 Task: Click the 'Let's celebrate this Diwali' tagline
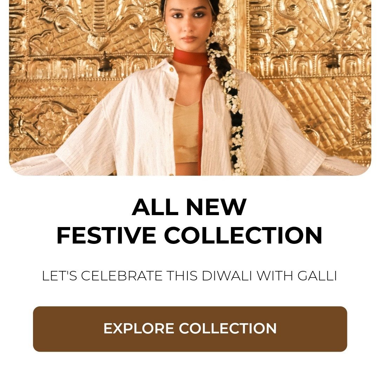189,276
